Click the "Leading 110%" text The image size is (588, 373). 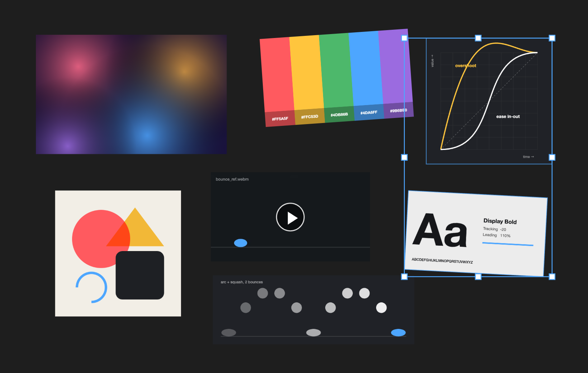point(497,235)
